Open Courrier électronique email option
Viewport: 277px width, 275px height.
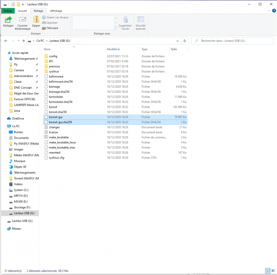click(x=22, y=23)
